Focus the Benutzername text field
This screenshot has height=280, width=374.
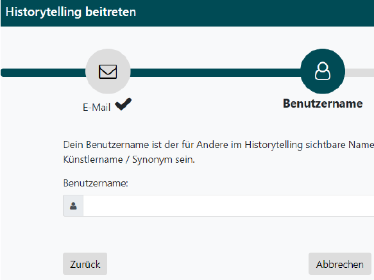228,206
